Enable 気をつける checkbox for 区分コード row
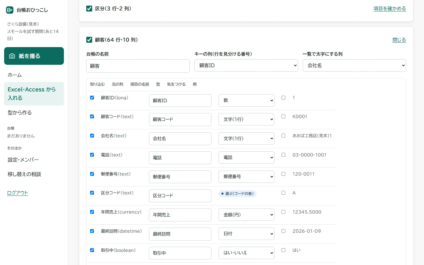Screen dimensions: 424x265 point(283,193)
